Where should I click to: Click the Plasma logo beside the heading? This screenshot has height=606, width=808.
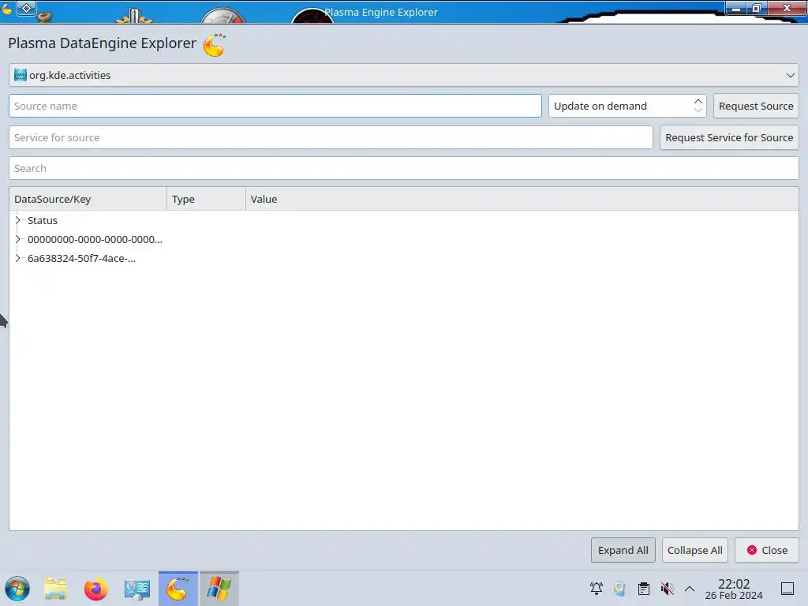215,45
